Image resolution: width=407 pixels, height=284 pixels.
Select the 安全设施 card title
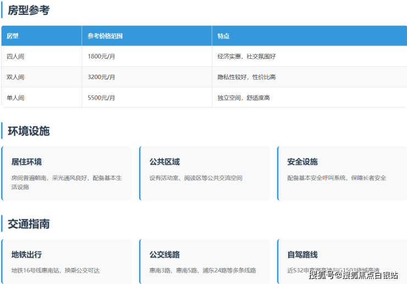[x=302, y=162]
